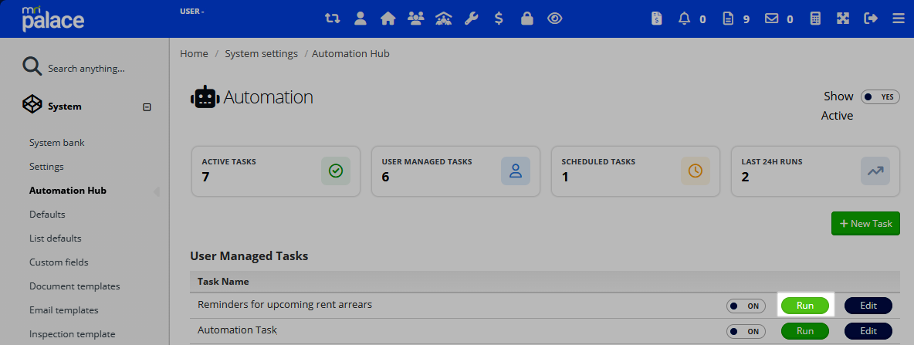This screenshot has height=345, width=914.
Task: Open Custom fields in sidebar
Action: coord(59,262)
